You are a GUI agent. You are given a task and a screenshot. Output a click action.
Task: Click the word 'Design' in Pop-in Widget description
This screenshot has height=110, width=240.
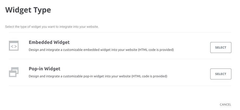point(34,76)
